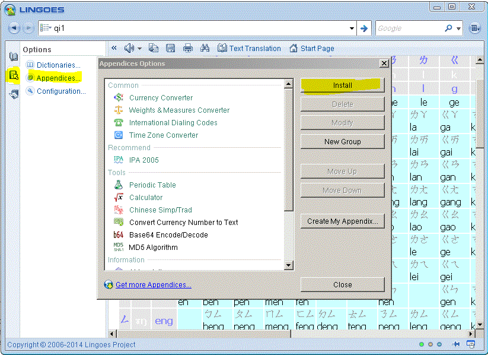This screenshot has width=488, height=355.
Task: Click the copy icon in toolbar
Action: point(154,48)
